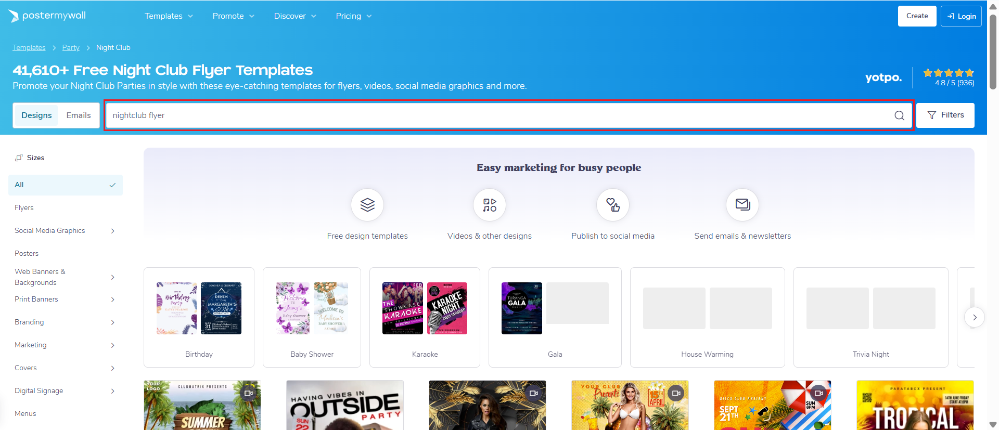Switch to the Designs tab
Viewport: 999px width, 430px height.
click(x=36, y=115)
